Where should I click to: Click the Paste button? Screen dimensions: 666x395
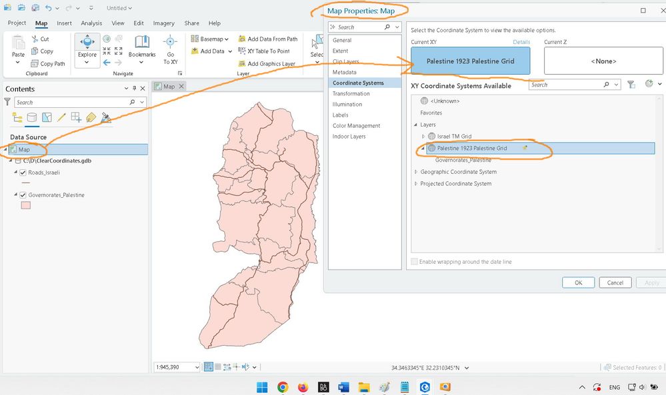18,50
